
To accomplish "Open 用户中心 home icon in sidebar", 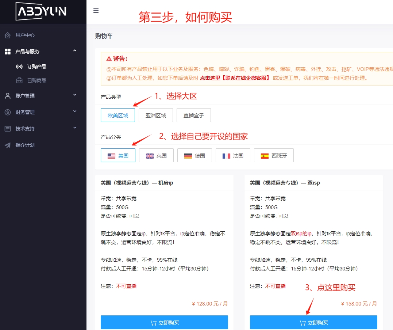I will tap(8, 35).
